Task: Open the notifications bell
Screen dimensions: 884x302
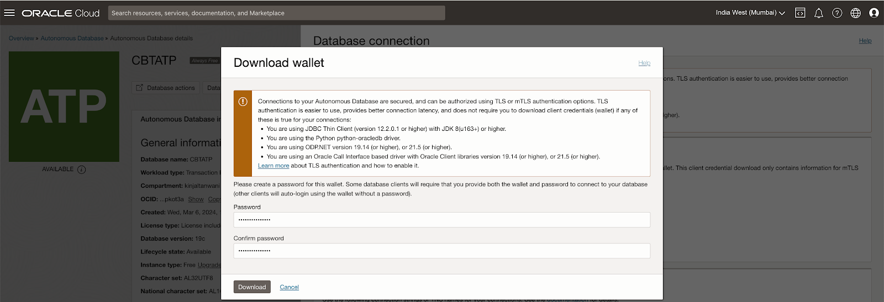Action: tap(819, 13)
